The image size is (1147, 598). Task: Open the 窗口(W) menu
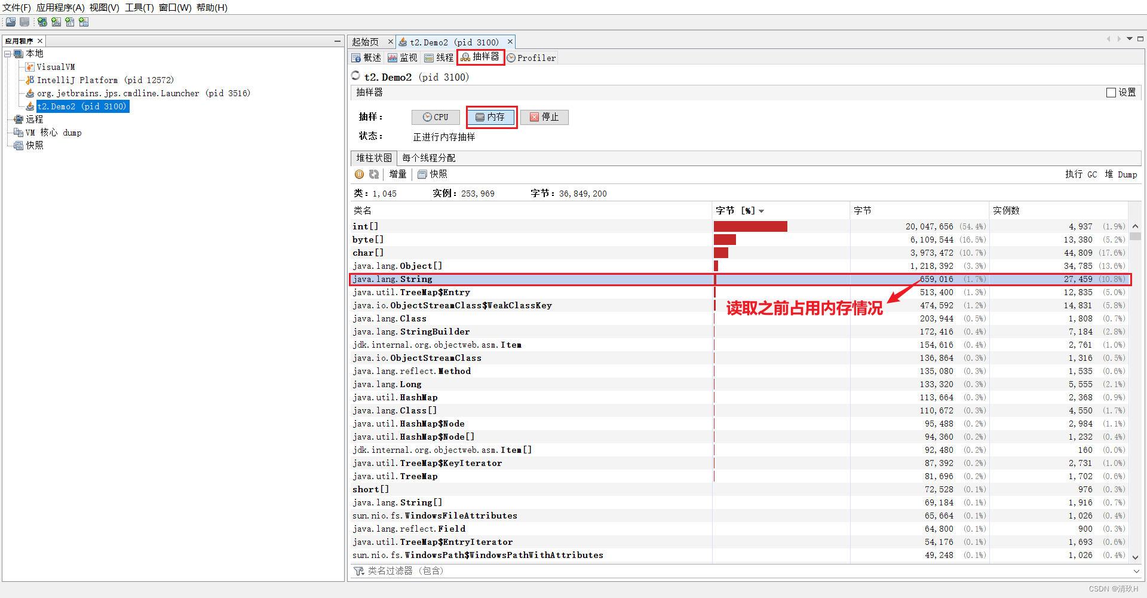click(175, 8)
